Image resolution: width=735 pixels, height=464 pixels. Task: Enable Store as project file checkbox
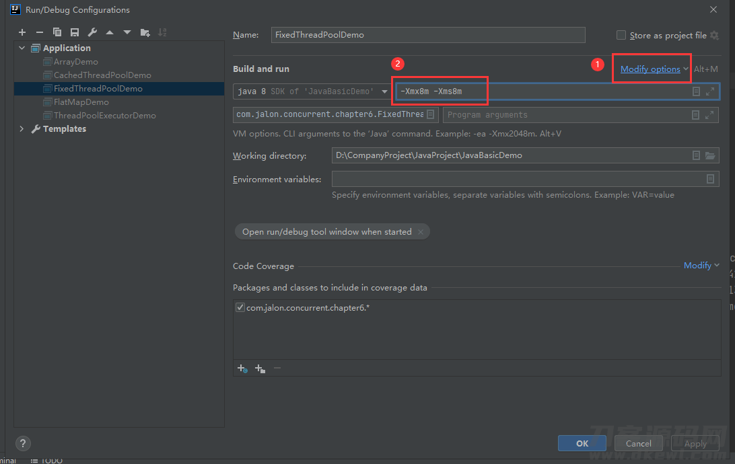(621, 35)
